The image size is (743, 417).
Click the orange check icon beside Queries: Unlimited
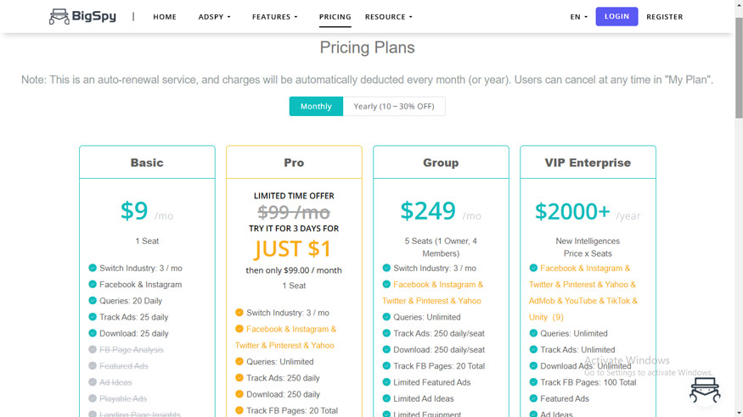(239, 362)
